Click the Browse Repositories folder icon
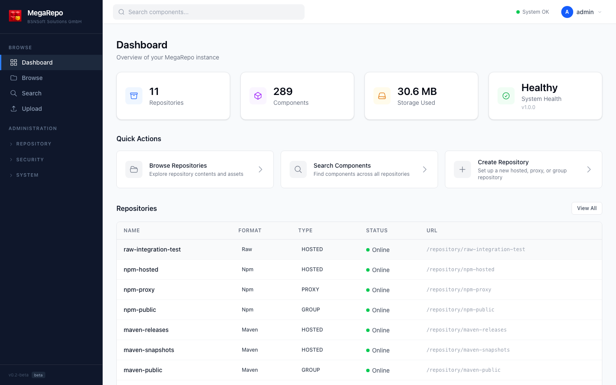This screenshot has width=616, height=385. 134,169
